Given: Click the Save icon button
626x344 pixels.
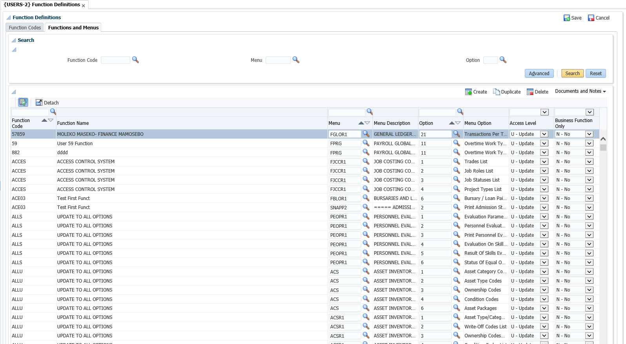Looking at the screenshot, I should 567,18.
